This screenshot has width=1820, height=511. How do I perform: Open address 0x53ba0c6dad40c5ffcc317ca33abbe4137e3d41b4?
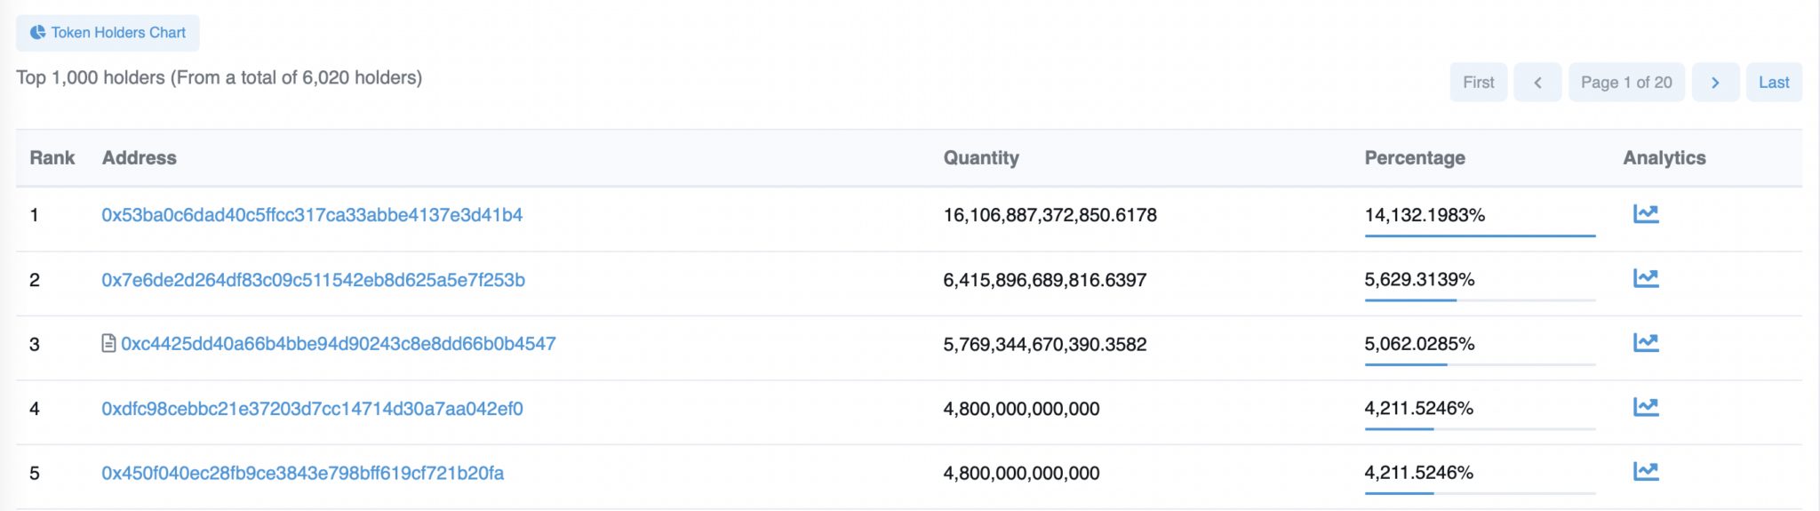point(312,215)
